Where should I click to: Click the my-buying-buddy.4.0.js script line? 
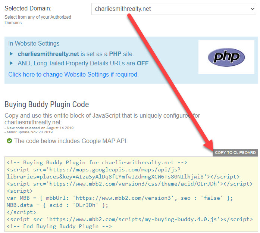130,219
